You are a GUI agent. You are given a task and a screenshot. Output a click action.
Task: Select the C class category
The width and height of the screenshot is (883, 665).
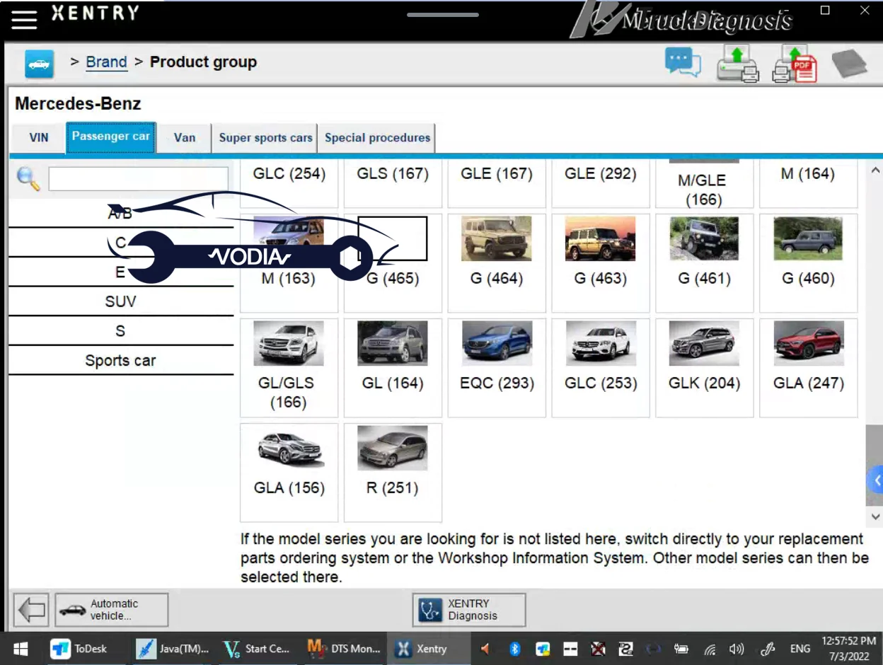tap(120, 243)
